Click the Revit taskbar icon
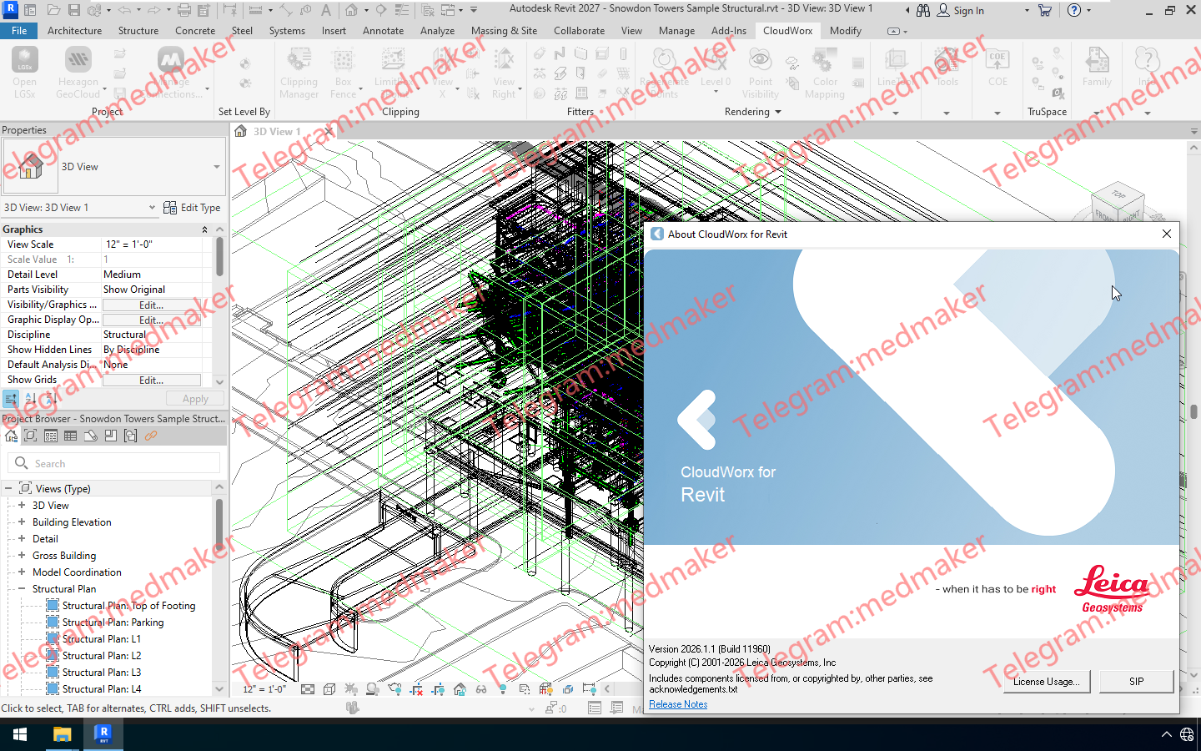Screen dimensions: 1201x751 tap(103, 734)
